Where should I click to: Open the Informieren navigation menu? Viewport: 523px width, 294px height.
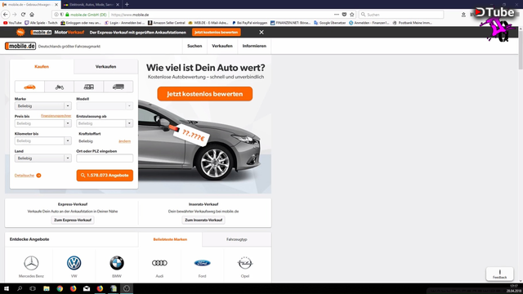pyautogui.click(x=254, y=46)
